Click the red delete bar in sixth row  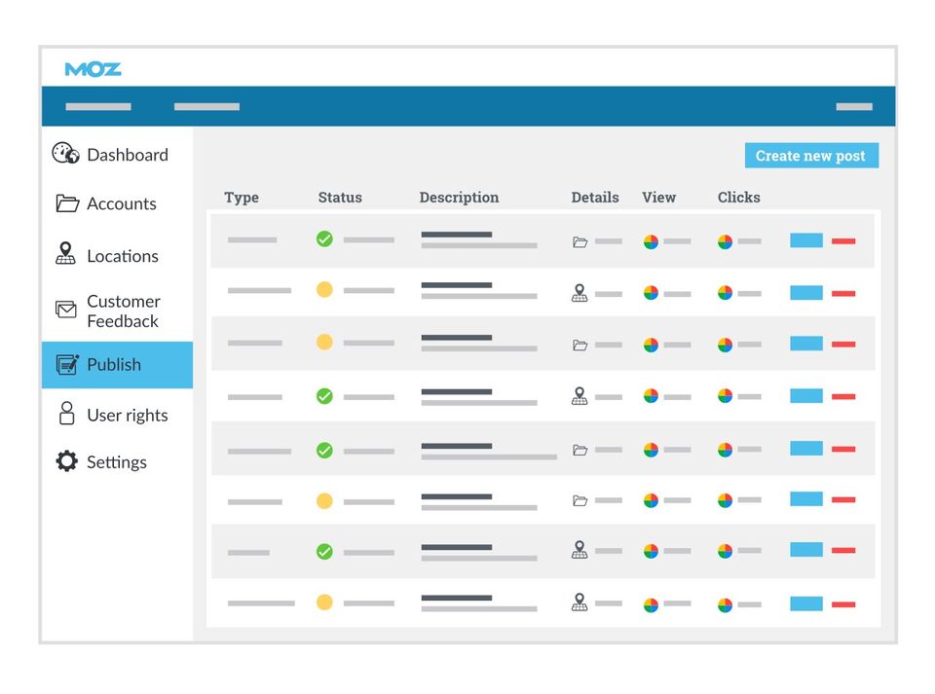click(843, 499)
